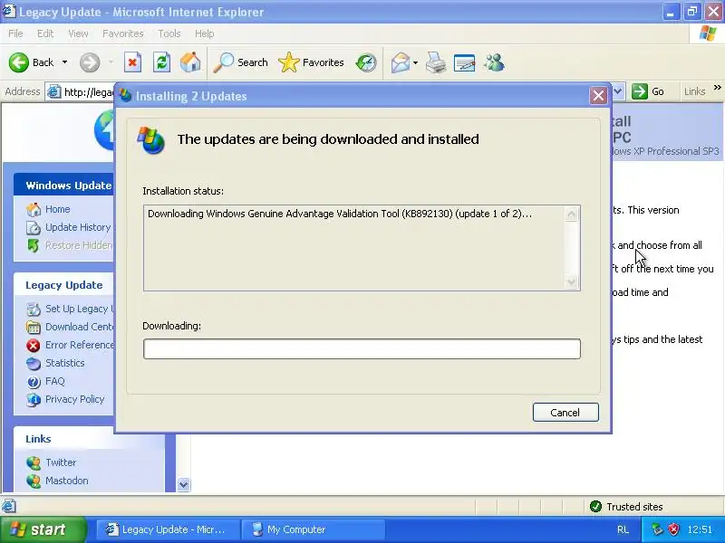Open Messenger icon in toolbar
This screenshot has height=543, width=725.
coord(494,62)
